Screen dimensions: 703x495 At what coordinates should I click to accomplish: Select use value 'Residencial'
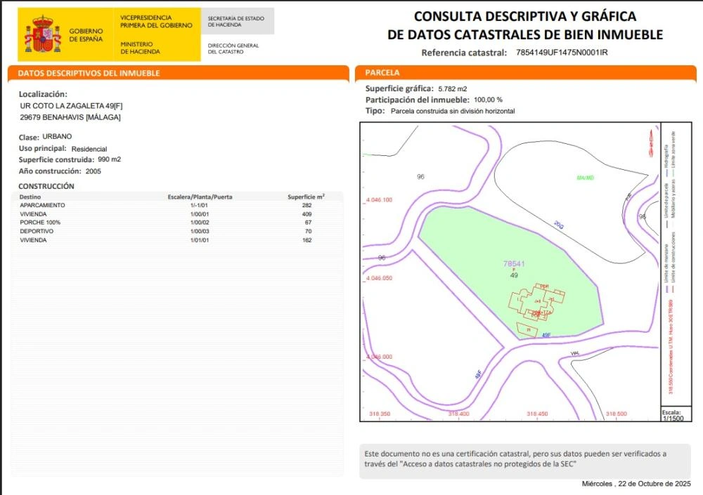click(89, 149)
